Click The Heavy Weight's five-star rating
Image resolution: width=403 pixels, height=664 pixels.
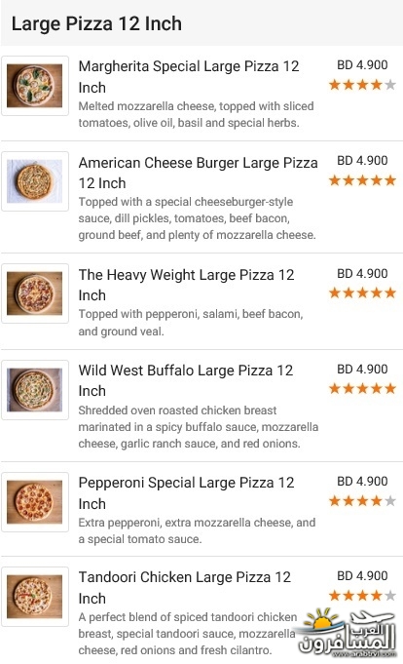(362, 293)
